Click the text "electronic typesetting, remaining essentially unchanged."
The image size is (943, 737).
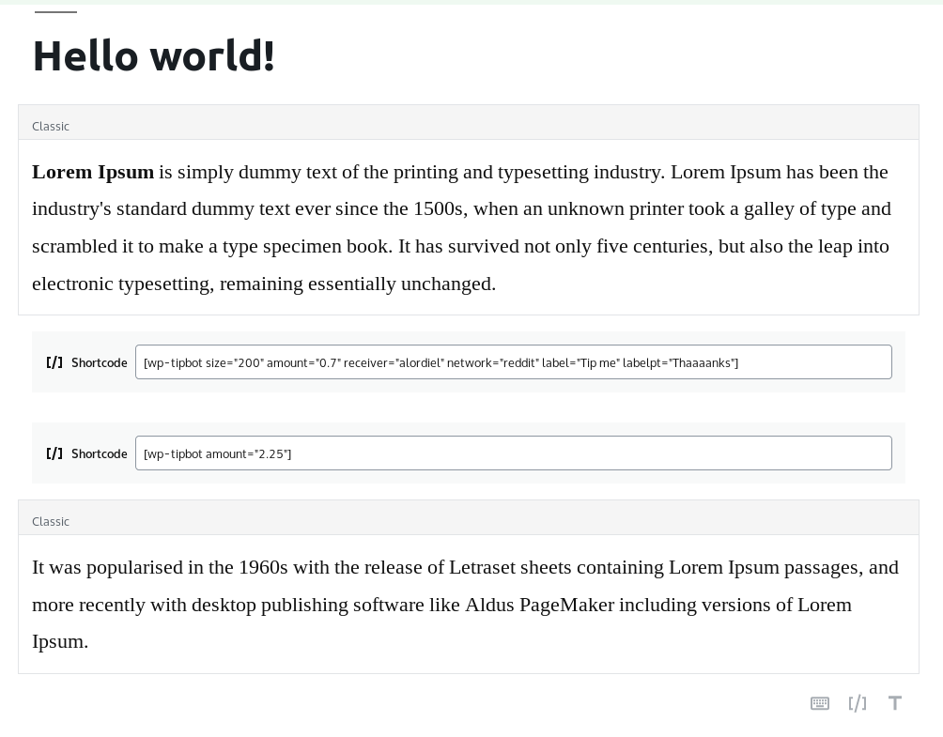tap(264, 284)
